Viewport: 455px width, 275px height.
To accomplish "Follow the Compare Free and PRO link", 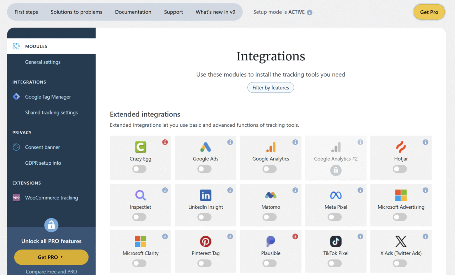I will tap(51, 271).
